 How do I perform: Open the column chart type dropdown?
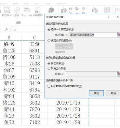71,8
